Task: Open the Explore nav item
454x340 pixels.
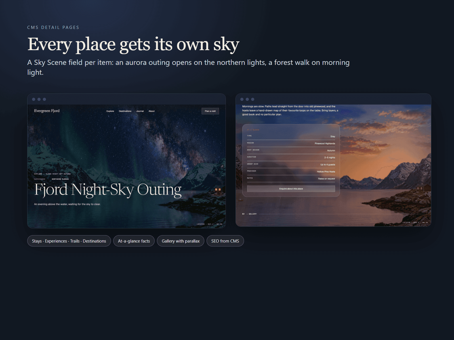Action: click(x=110, y=111)
